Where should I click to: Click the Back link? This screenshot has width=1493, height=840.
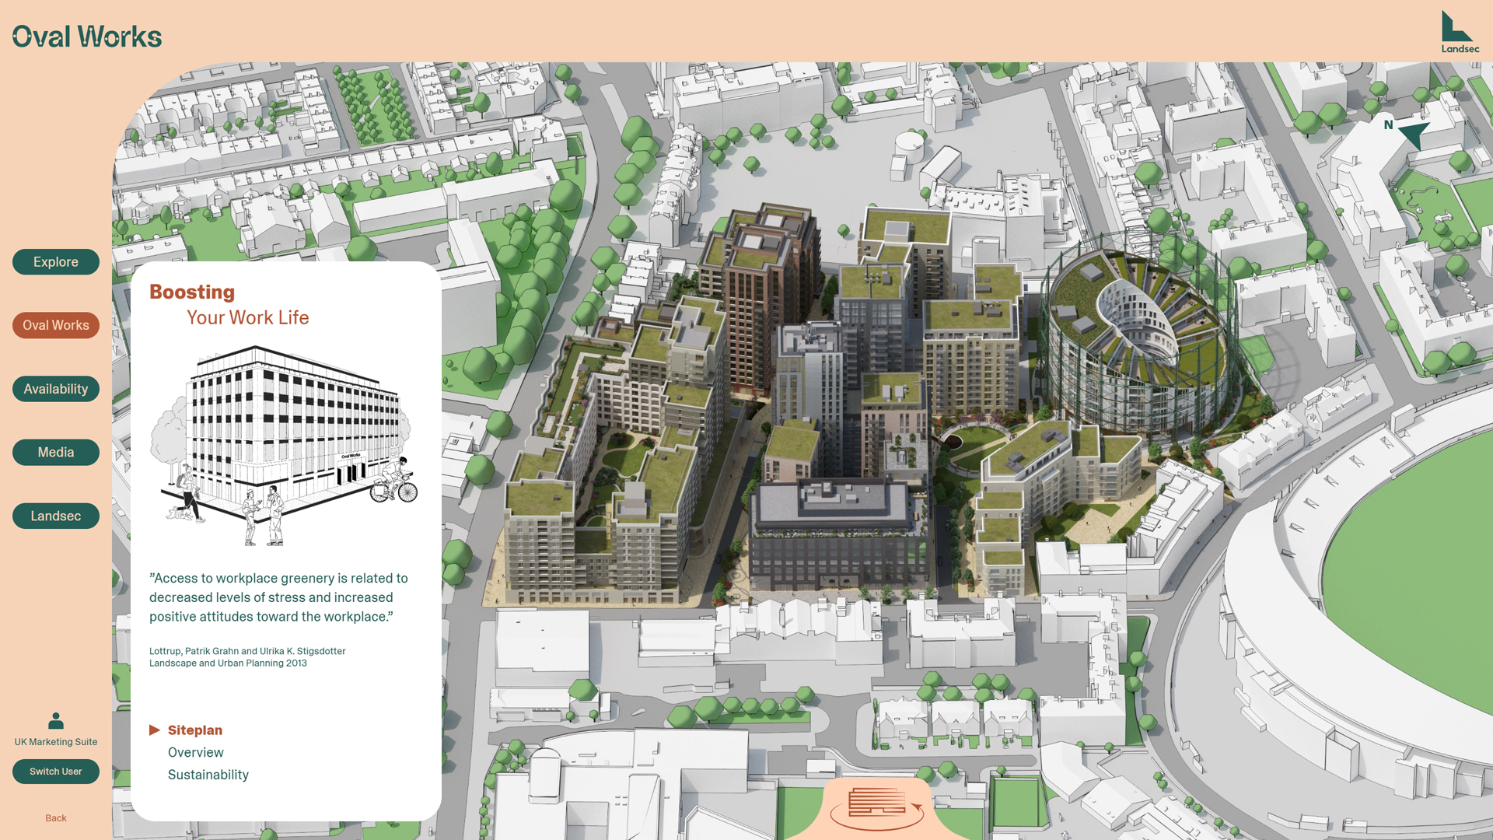point(56,818)
